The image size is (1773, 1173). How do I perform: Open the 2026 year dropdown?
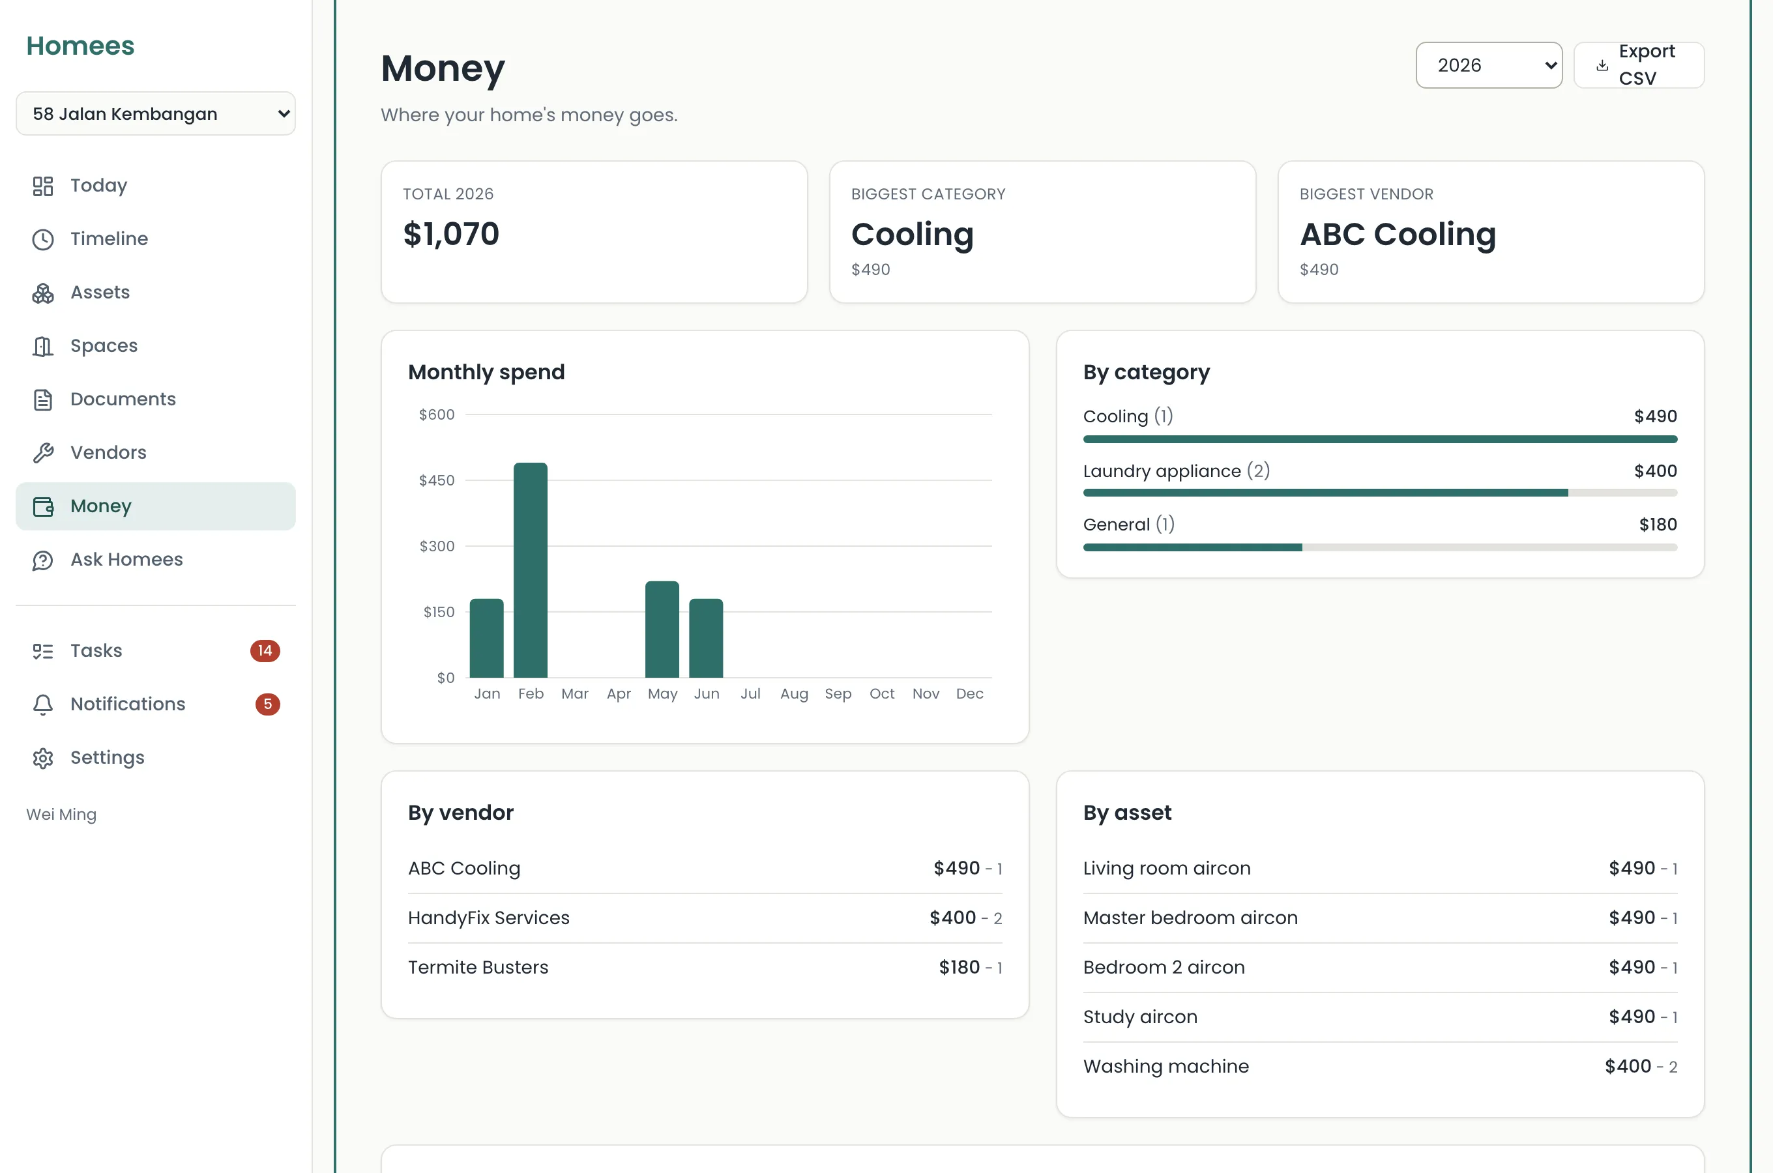pyautogui.click(x=1489, y=65)
